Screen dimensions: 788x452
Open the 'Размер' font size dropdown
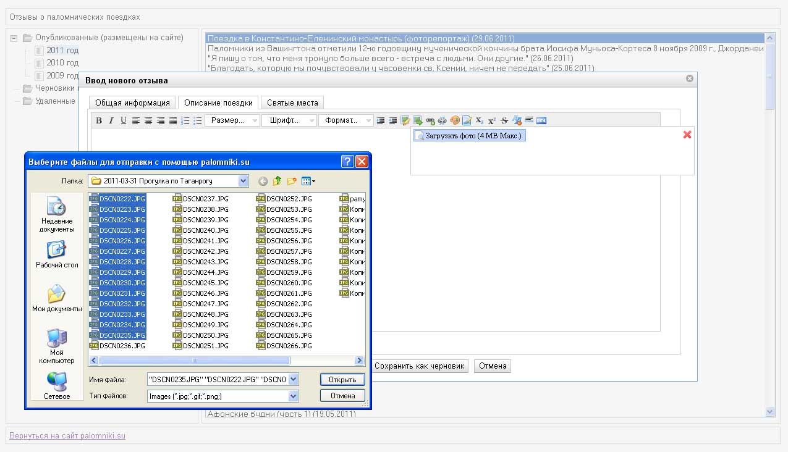[231, 121]
